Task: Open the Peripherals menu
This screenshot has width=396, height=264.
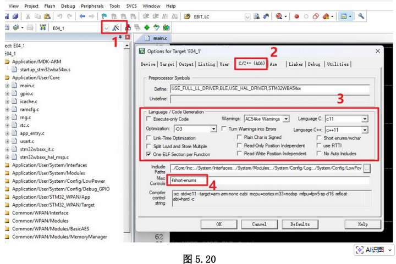Action: [92, 6]
